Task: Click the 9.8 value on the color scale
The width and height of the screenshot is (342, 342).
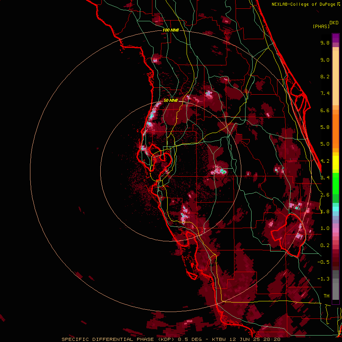Action: pyautogui.click(x=325, y=43)
